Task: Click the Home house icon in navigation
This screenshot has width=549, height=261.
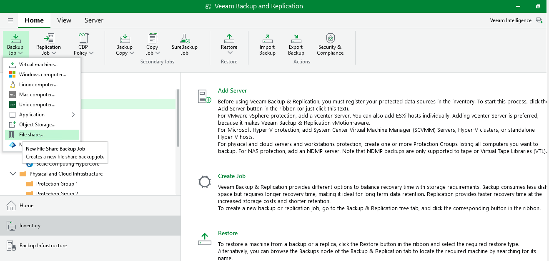Action: (x=12, y=206)
